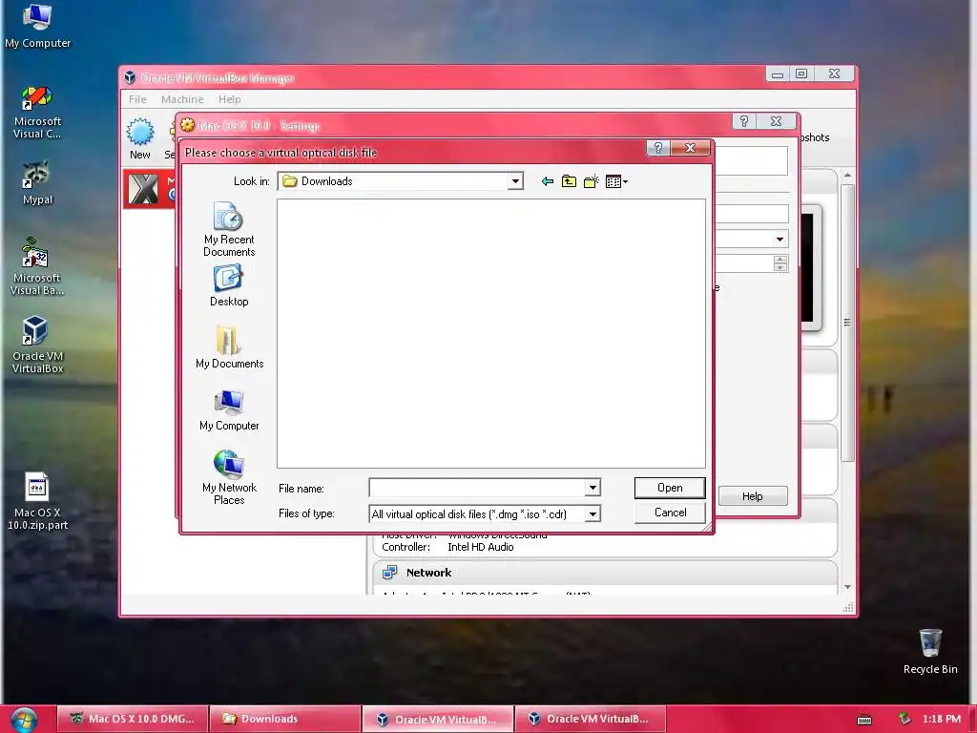Screen dimensions: 977x733
Task: Click the keyboard tray icon
Action: tap(864, 720)
